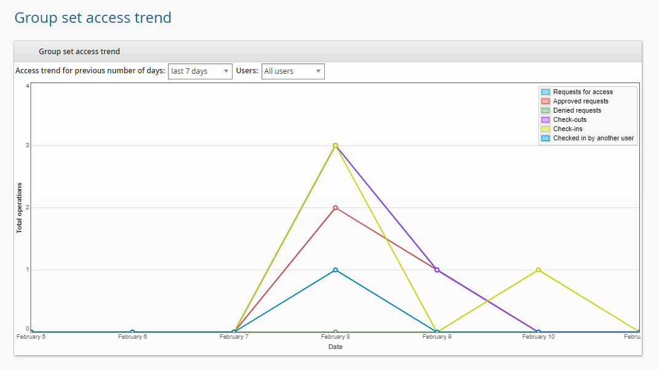Viewport: 659px width, 370px height.
Task: Click the Total operations axis label
Action: click(19, 209)
